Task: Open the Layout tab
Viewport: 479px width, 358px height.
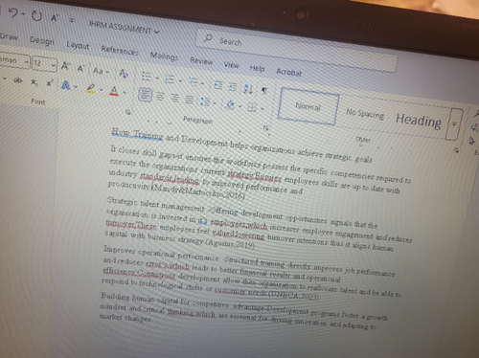Action: tap(78, 45)
